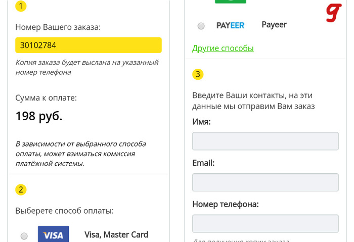This screenshot has height=242, width=354.
Task: Click the Payeer logo
Action: (230, 25)
